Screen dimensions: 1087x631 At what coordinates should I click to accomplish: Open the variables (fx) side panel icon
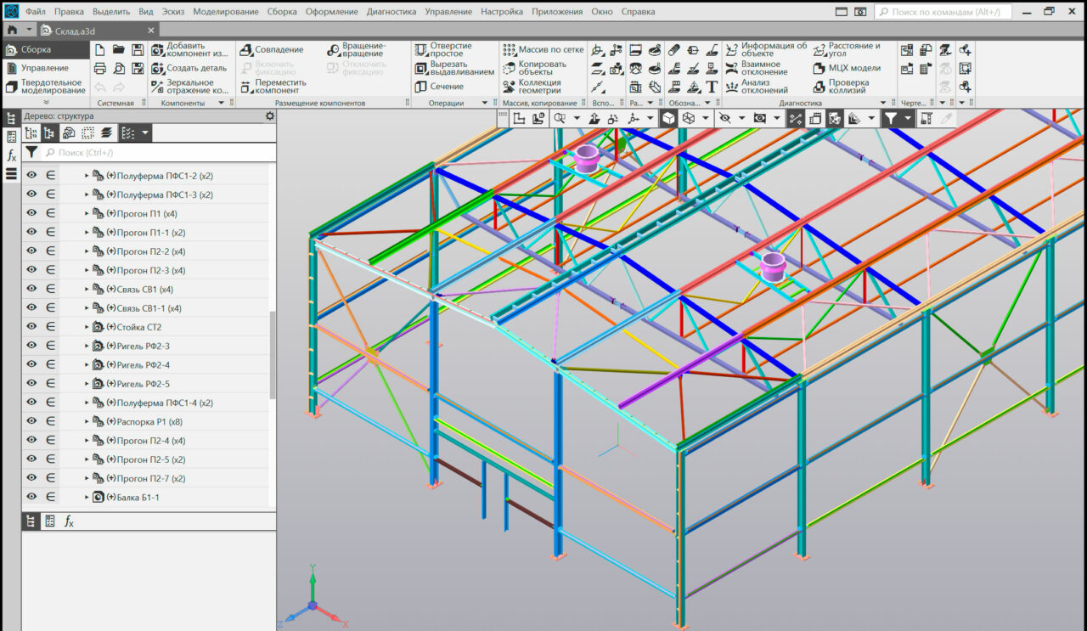point(11,155)
